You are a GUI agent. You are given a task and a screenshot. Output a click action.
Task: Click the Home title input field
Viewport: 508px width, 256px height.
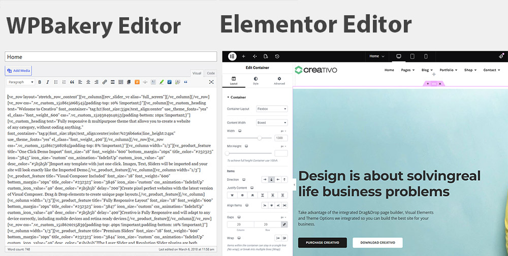(111, 57)
